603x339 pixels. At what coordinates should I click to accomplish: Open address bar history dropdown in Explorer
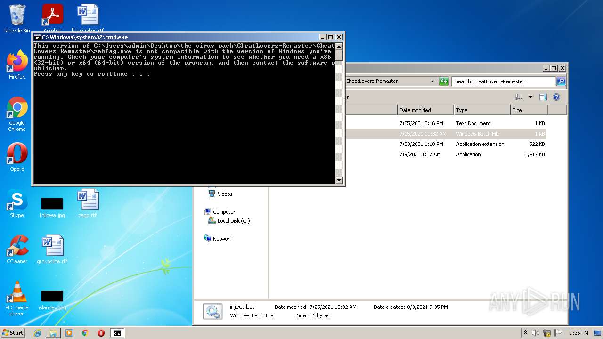432,81
